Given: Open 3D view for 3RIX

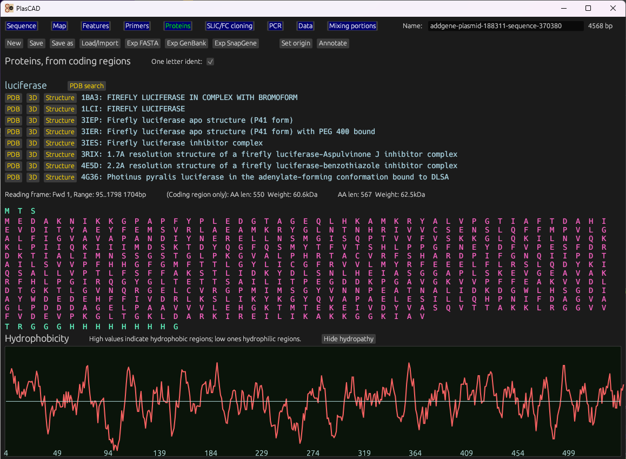Looking at the screenshot, I should (33, 155).
